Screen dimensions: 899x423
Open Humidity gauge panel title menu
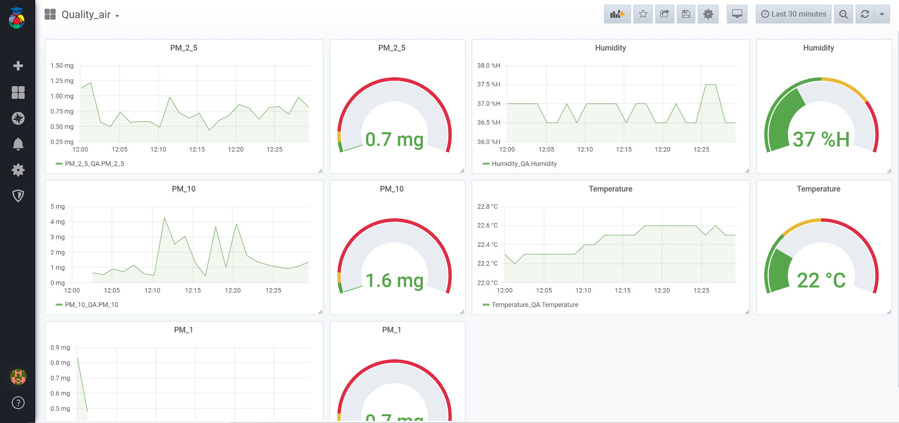pos(818,48)
